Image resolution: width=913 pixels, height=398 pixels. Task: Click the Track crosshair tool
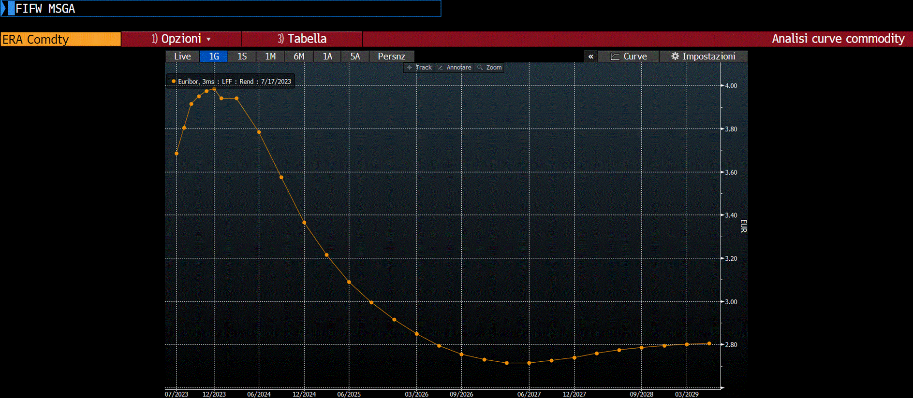419,68
